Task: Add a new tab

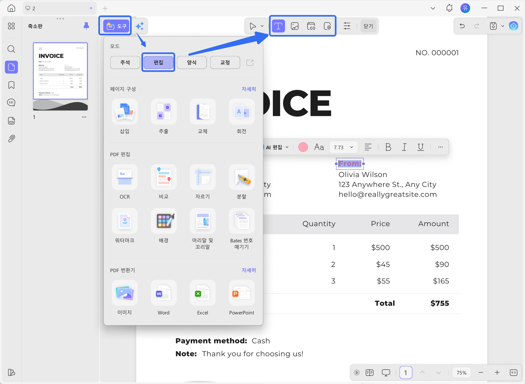Action: 105,8
